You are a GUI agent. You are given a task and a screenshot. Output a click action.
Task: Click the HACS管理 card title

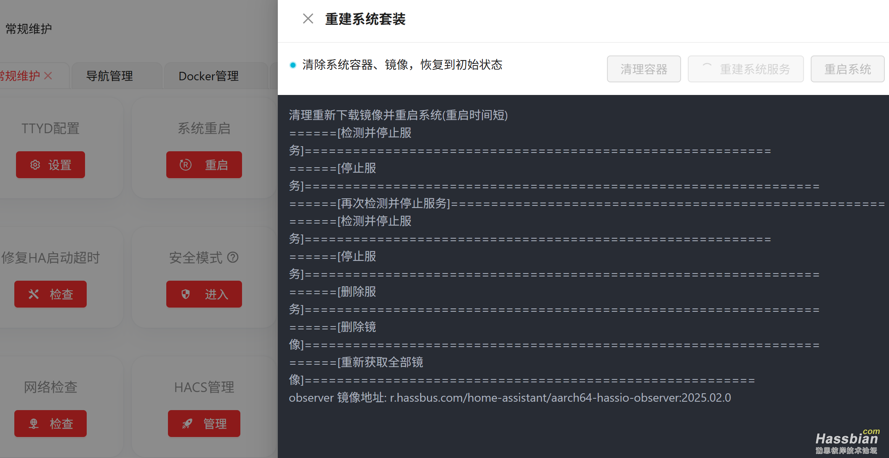[x=204, y=387]
